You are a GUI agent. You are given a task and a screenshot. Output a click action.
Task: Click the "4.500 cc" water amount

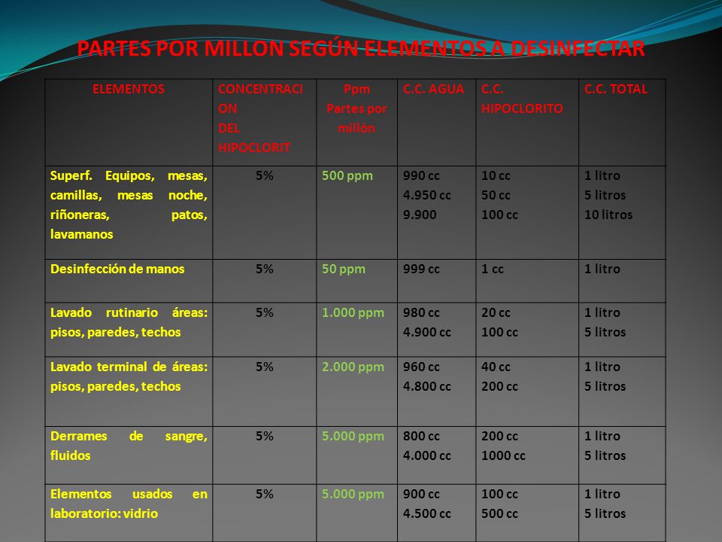(427, 514)
